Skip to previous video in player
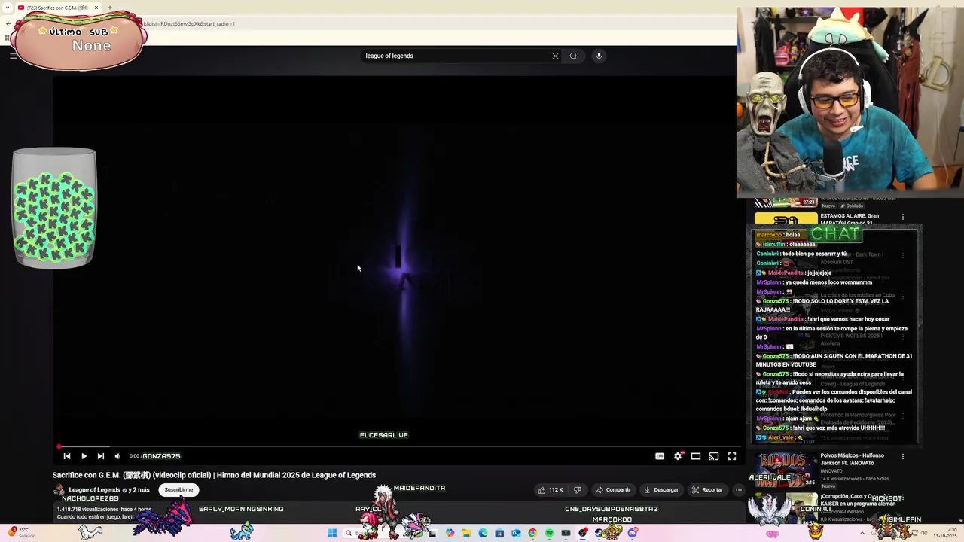964x542 pixels. (x=67, y=456)
